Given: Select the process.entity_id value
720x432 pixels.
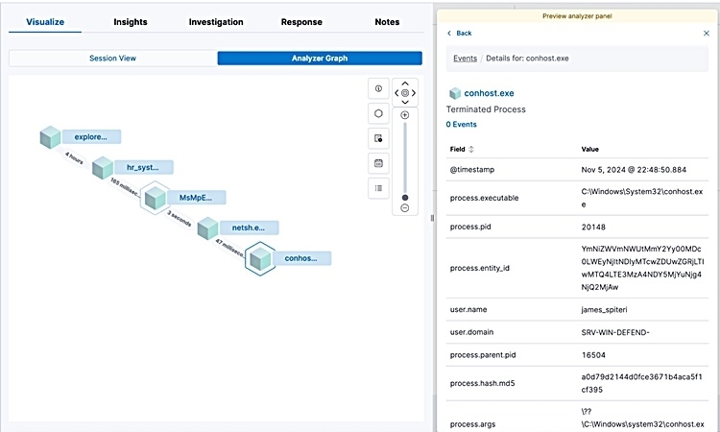Looking at the screenshot, I should pos(642,268).
